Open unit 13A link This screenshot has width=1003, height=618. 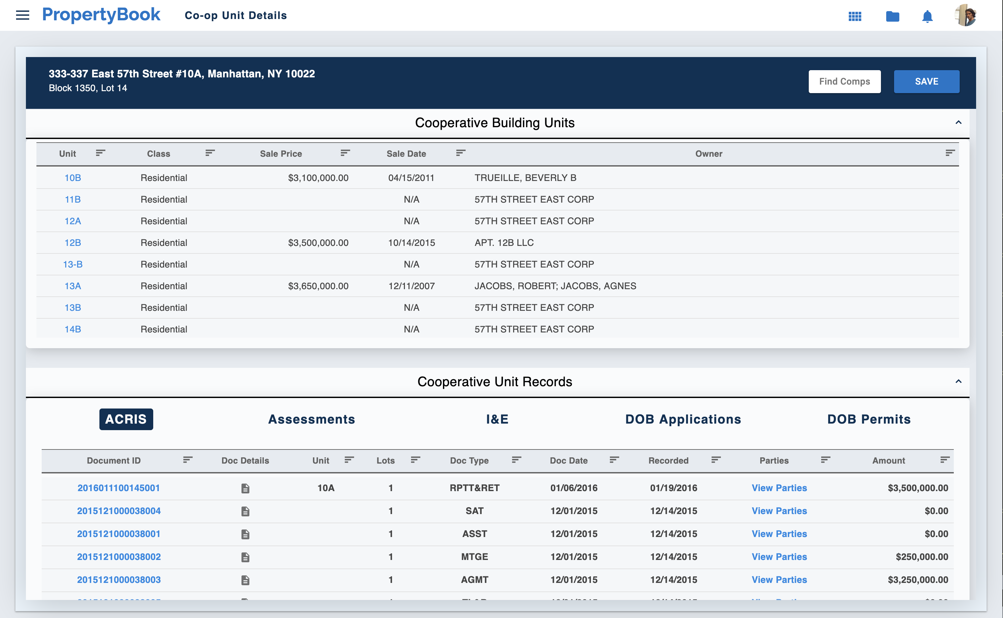click(73, 286)
